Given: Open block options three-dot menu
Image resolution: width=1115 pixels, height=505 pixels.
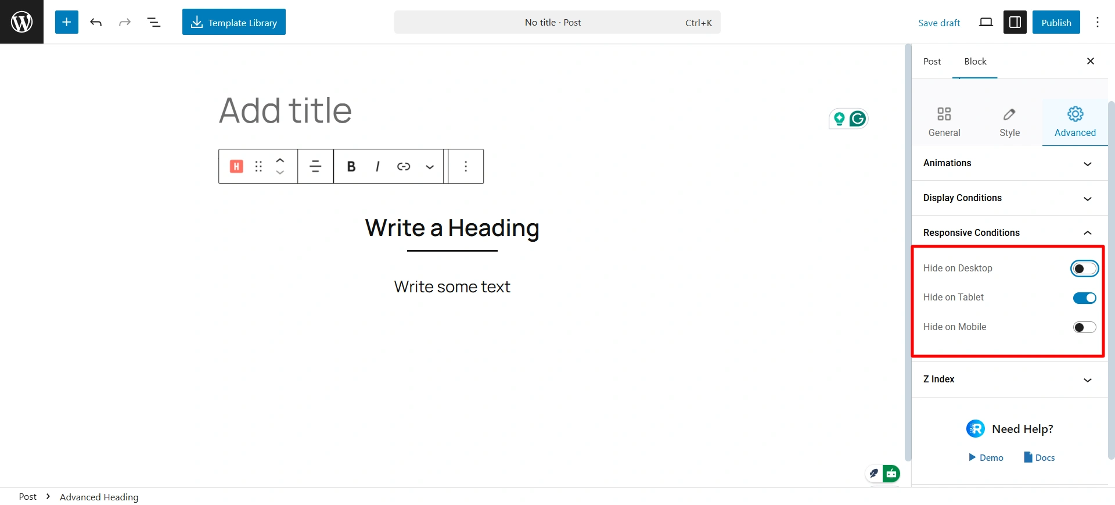Looking at the screenshot, I should 466,167.
